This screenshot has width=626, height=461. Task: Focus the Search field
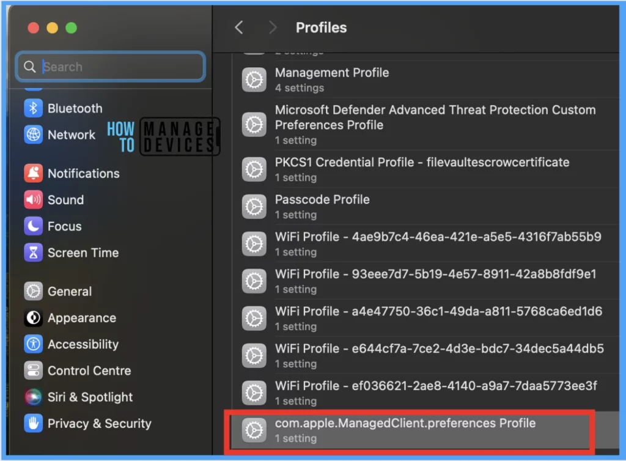pos(111,67)
